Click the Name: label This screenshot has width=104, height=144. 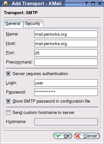pos(12,34)
